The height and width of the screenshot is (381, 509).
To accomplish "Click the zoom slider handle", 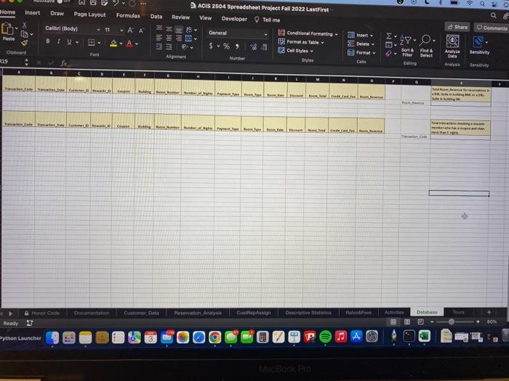I will pyautogui.click(x=452, y=321).
